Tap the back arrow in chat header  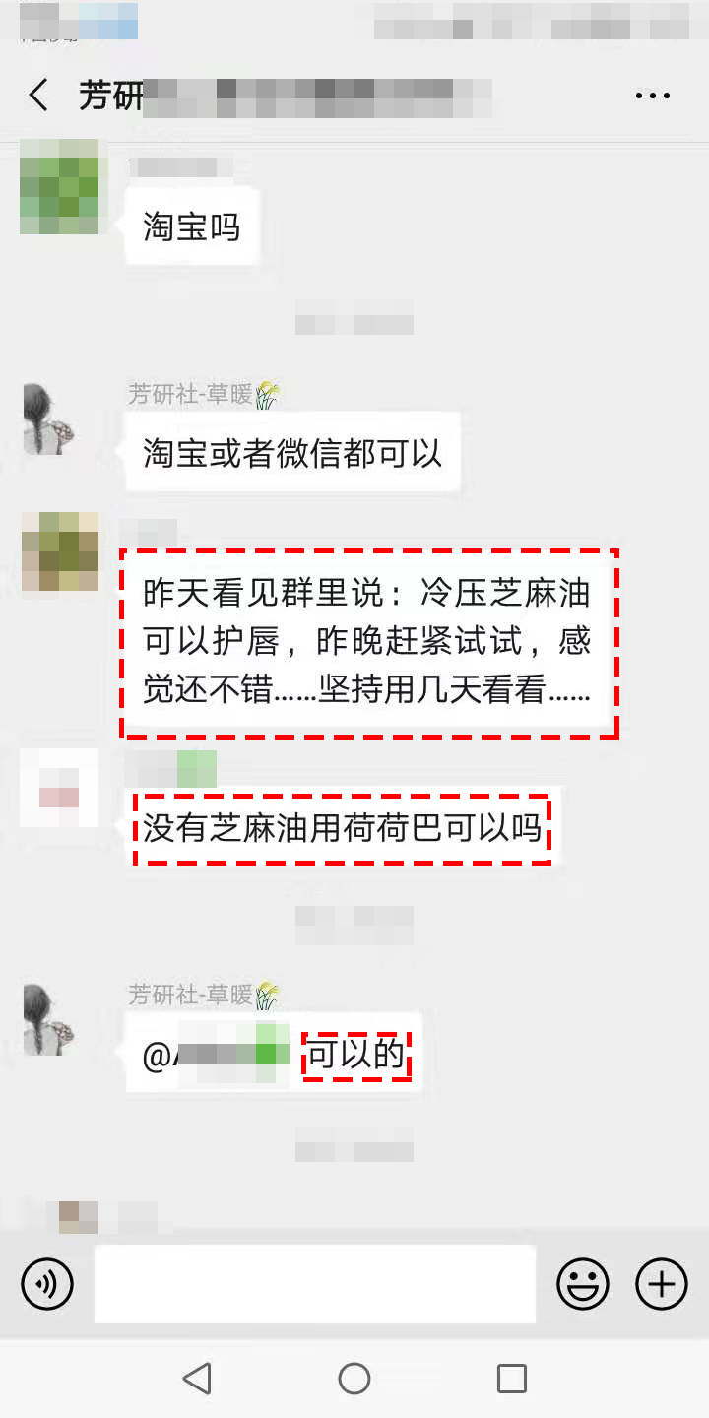coord(38,96)
